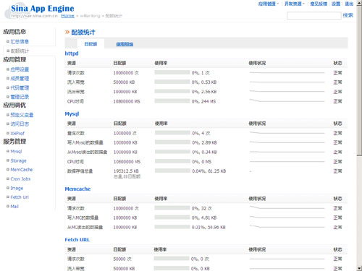Open 访问日志 in the sidebar
Screen dimensions: 362x271
click(x=20, y=124)
